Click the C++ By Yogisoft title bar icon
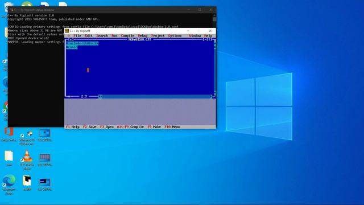This screenshot has height=205, width=364. pos(67,31)
